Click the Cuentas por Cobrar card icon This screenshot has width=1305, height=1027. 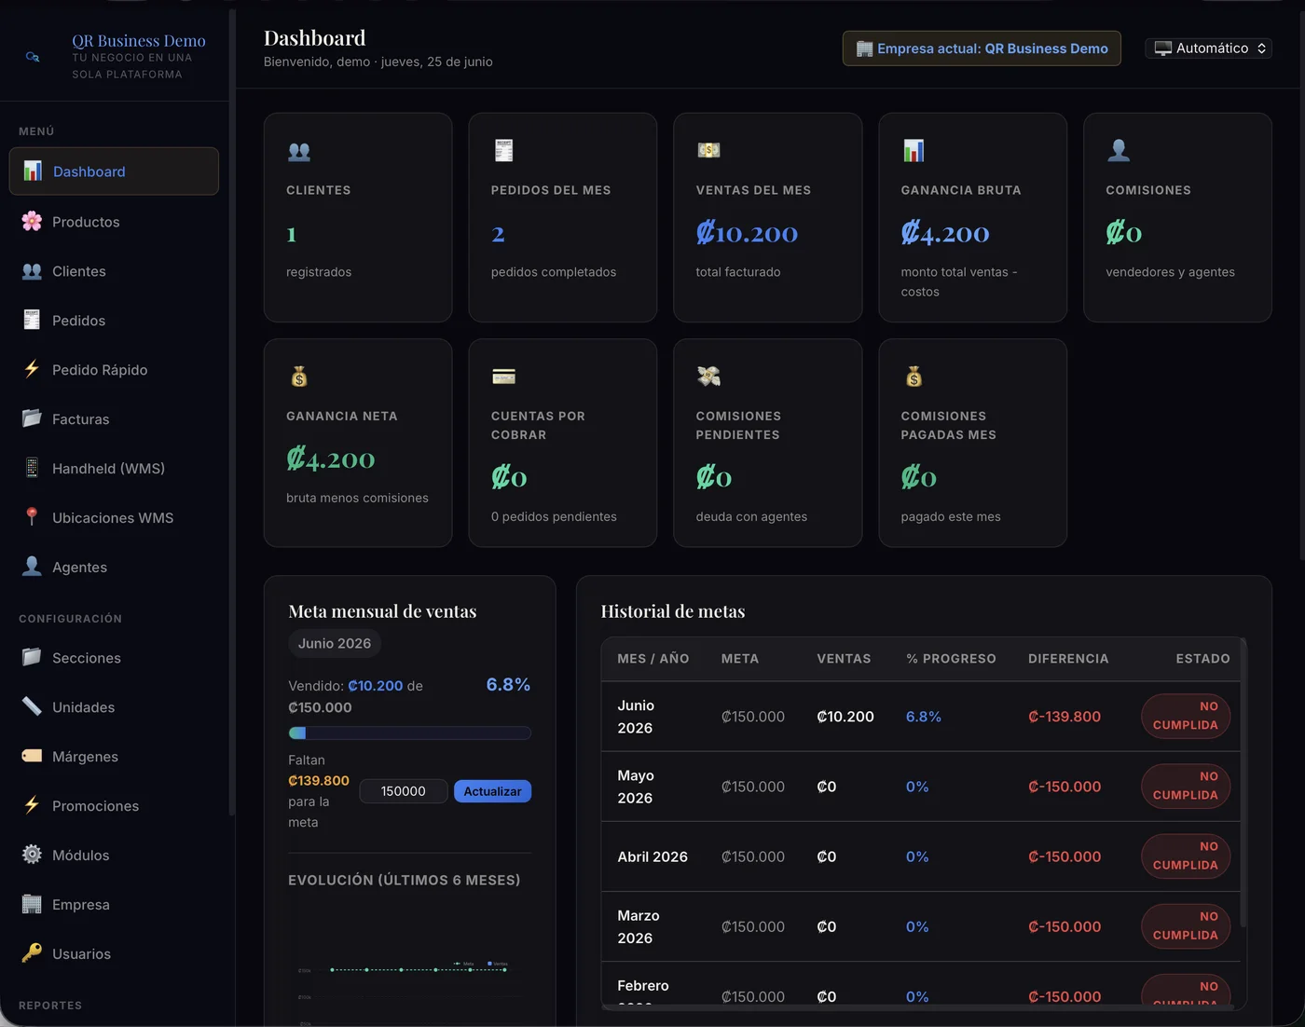[x=503, y=377]
